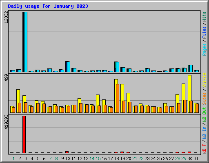Image resolution: width=209 pixels, height=163 pixels.
Task: Select the "Visits" legend label
Action: coord(204,80)
